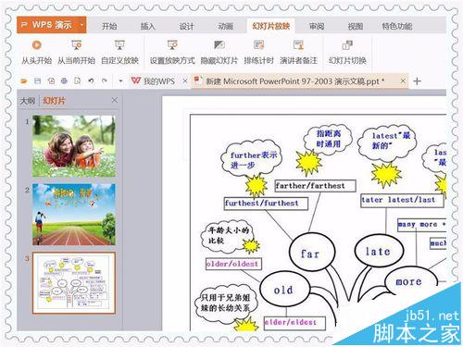Open rehearse timings (排练计时)
This screenshot has width=463, height=347.
[258, 53]
